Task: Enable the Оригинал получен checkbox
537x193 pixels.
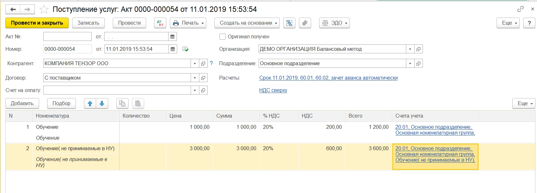Action: point(222,37)
